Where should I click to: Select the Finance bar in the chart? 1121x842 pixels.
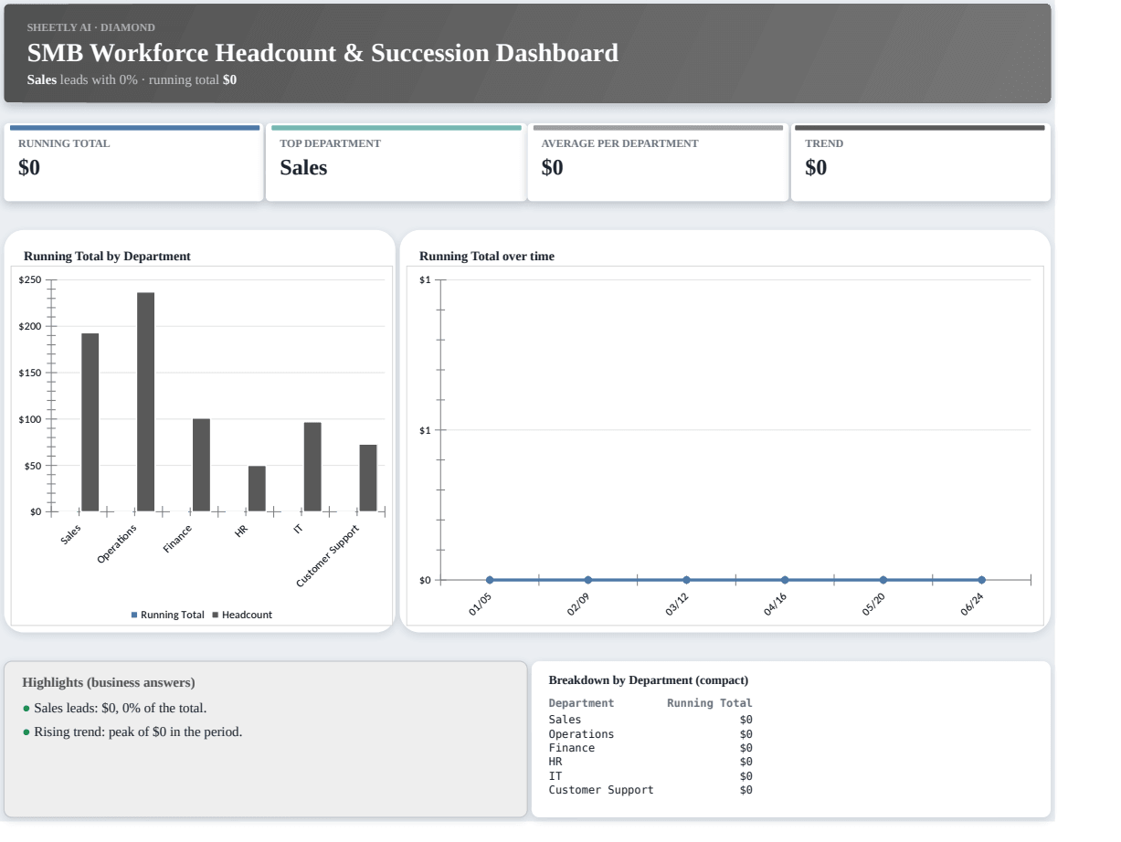[x=201, y=465]
